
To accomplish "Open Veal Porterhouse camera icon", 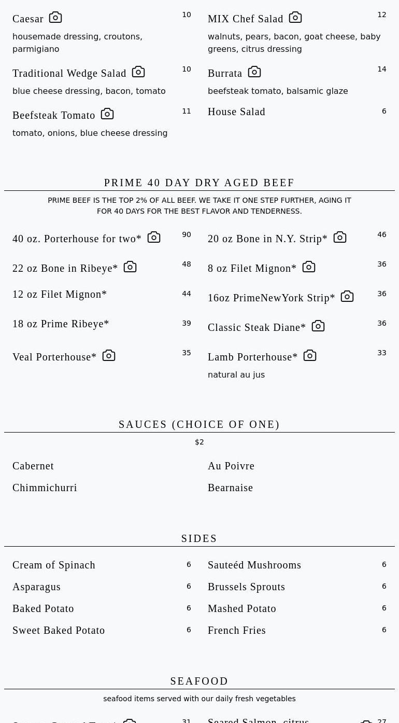I will (109, 355).
